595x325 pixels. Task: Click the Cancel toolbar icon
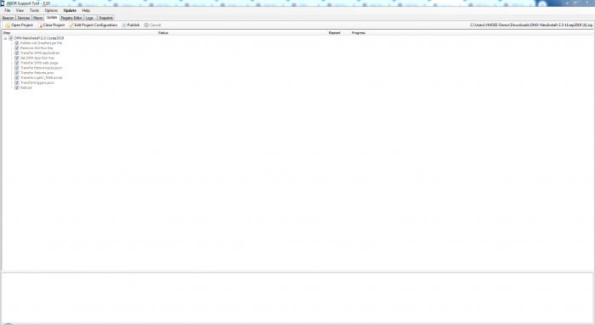(146, 25)
